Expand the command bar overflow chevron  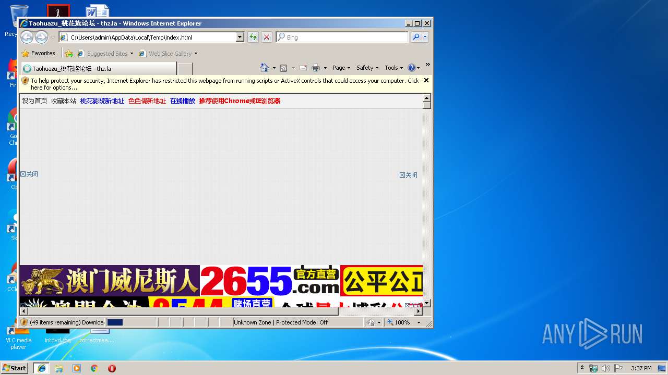428,65
